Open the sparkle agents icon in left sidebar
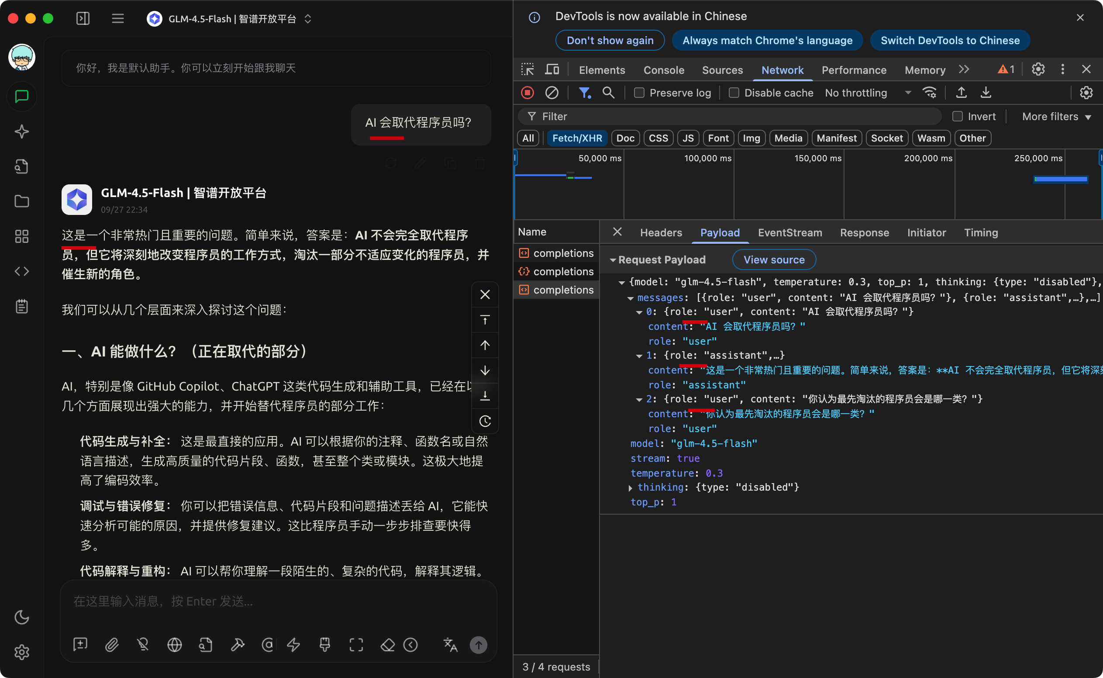 click(x=21, y=131)
